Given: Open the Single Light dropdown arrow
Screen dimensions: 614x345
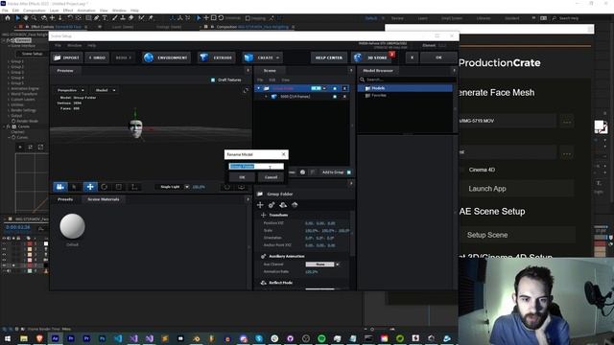Looking at the screenshot, I should 187,187.
